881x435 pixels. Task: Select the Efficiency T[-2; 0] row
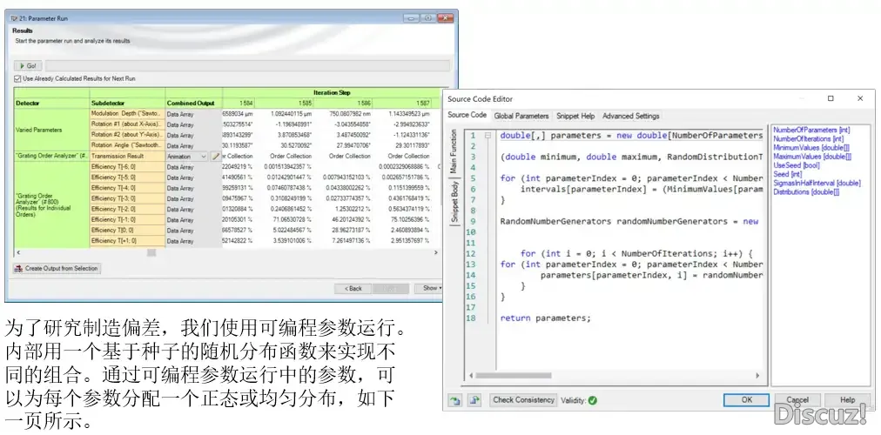point(127,210)
